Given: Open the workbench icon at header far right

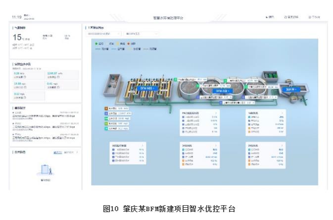Looking at the screenshot, I should (310, 17).
